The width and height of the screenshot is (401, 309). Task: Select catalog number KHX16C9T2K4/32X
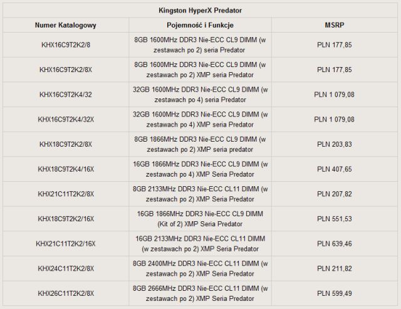(66, 119)
